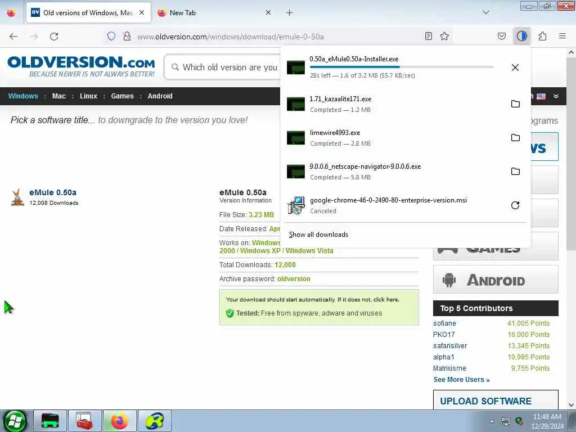Click the oldversion.com address bar URL

tap(230, 37)
